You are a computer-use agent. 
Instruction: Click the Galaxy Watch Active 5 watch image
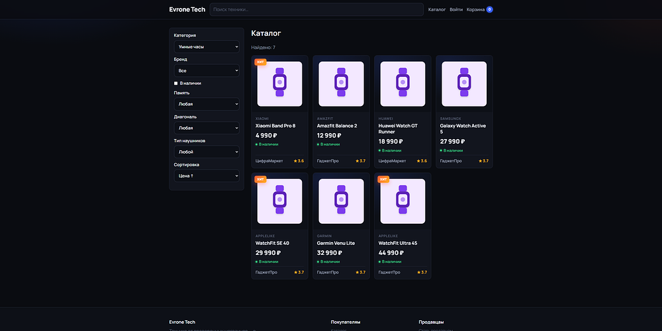(464, 83)
